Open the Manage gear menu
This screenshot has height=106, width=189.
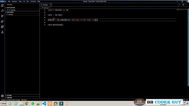tap(2, 96)
